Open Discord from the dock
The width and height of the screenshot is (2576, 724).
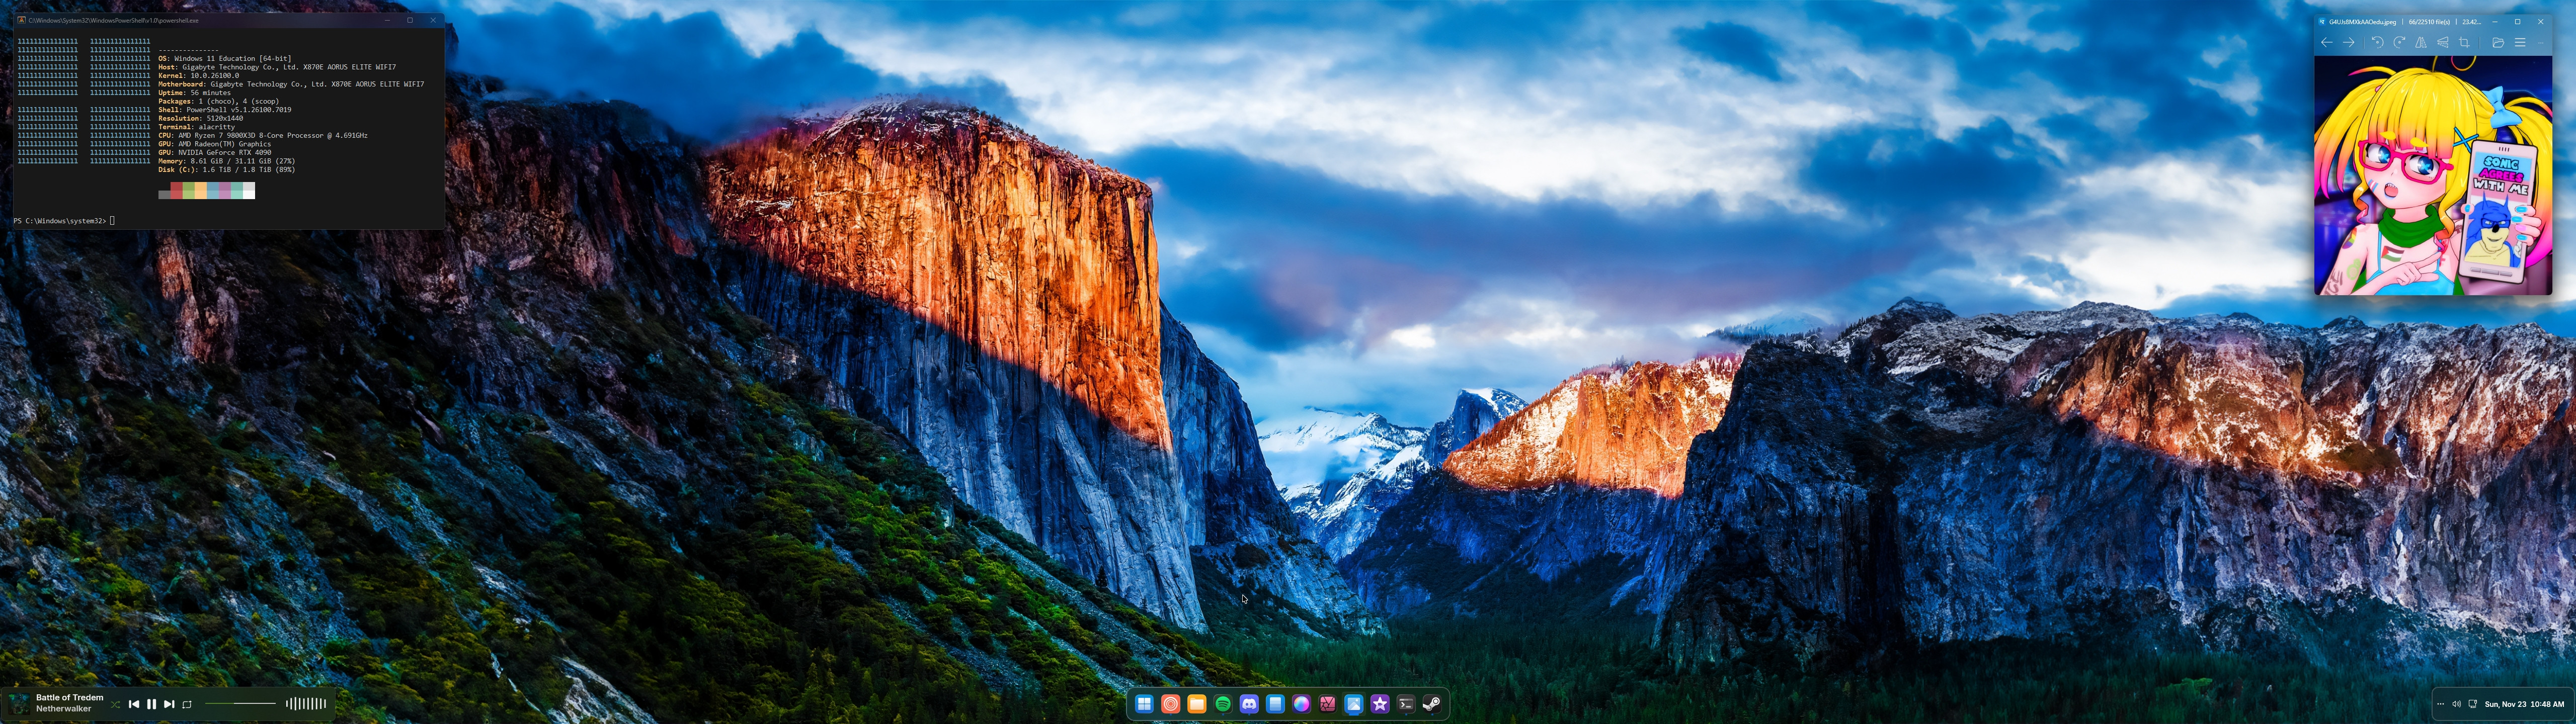click(x=1249, y=704)
